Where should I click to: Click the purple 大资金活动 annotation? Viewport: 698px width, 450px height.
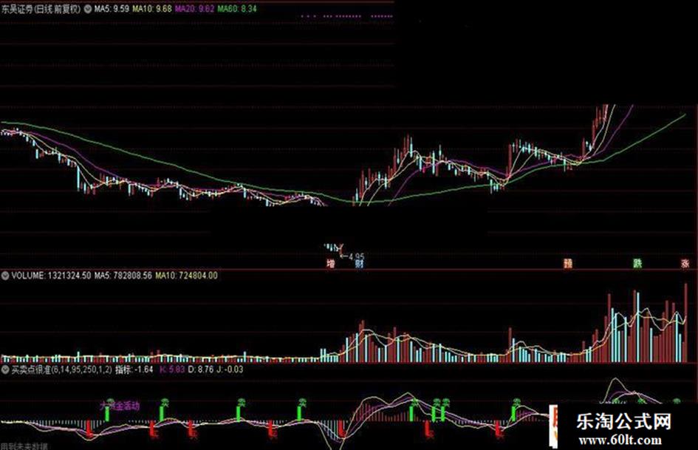tap(120, 406)
